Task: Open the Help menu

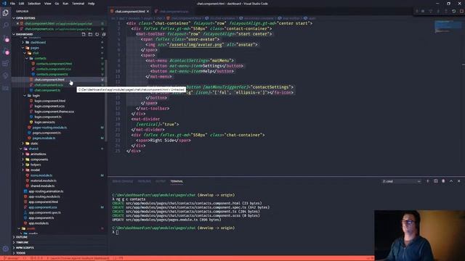Action: pos(91,4)
